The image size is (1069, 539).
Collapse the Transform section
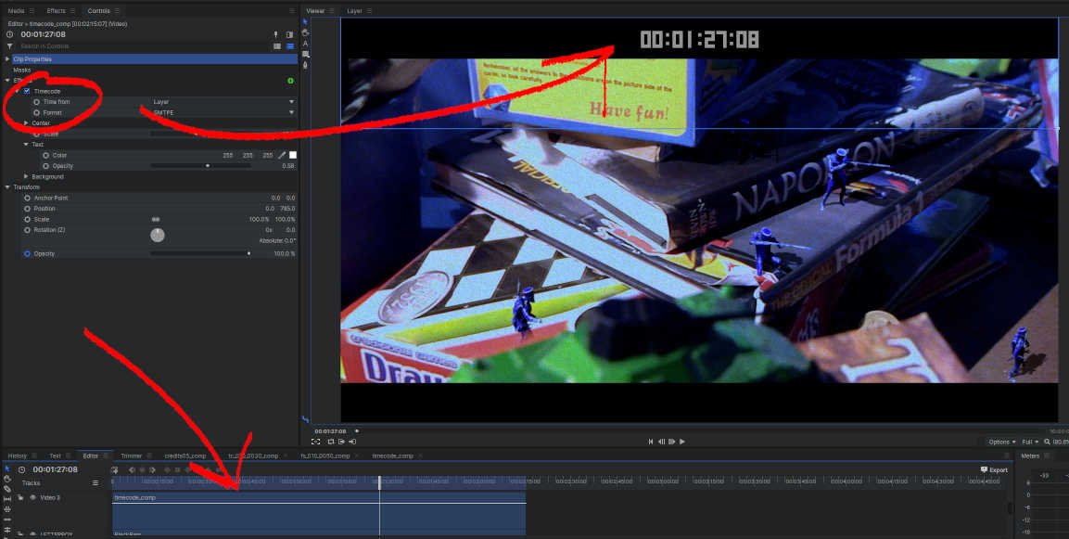coord(7,187)
